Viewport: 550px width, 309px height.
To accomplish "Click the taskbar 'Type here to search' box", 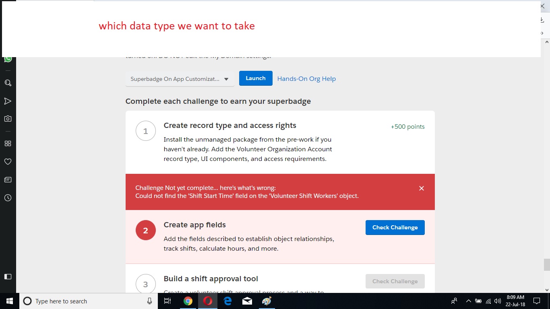I will tap(88, 301).
